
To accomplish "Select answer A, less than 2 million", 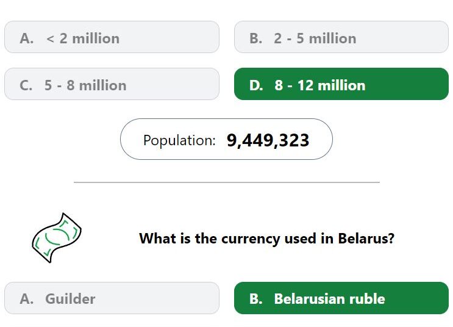I will 112,37.
